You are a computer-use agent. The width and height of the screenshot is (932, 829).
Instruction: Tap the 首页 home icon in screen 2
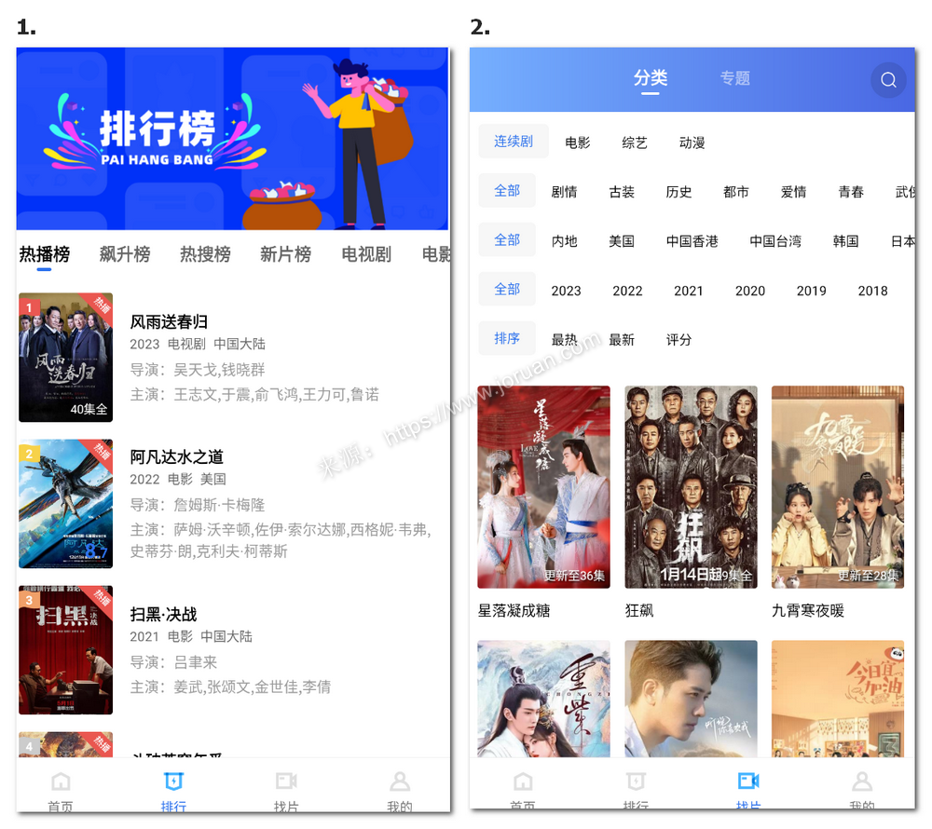pyautogui.click(x=523, y=781)
